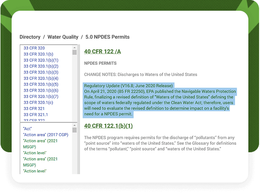Click the glossary list scrollbar thumb

click(x=75, y=130)
